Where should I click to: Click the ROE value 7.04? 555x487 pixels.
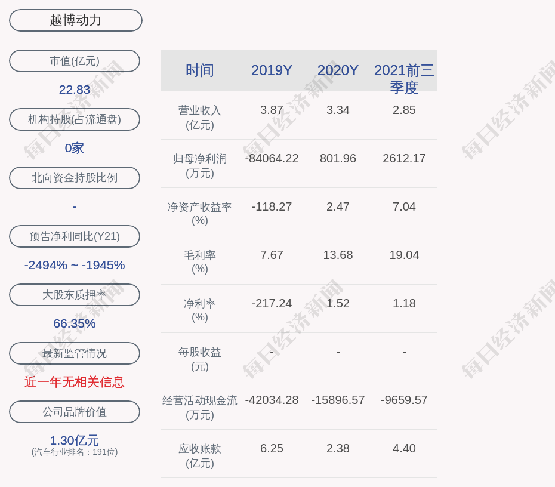404,206
